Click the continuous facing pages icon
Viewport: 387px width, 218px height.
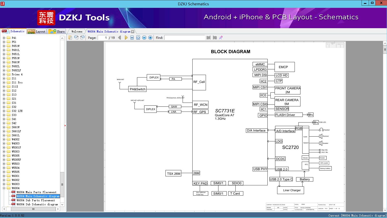[82, 37]
